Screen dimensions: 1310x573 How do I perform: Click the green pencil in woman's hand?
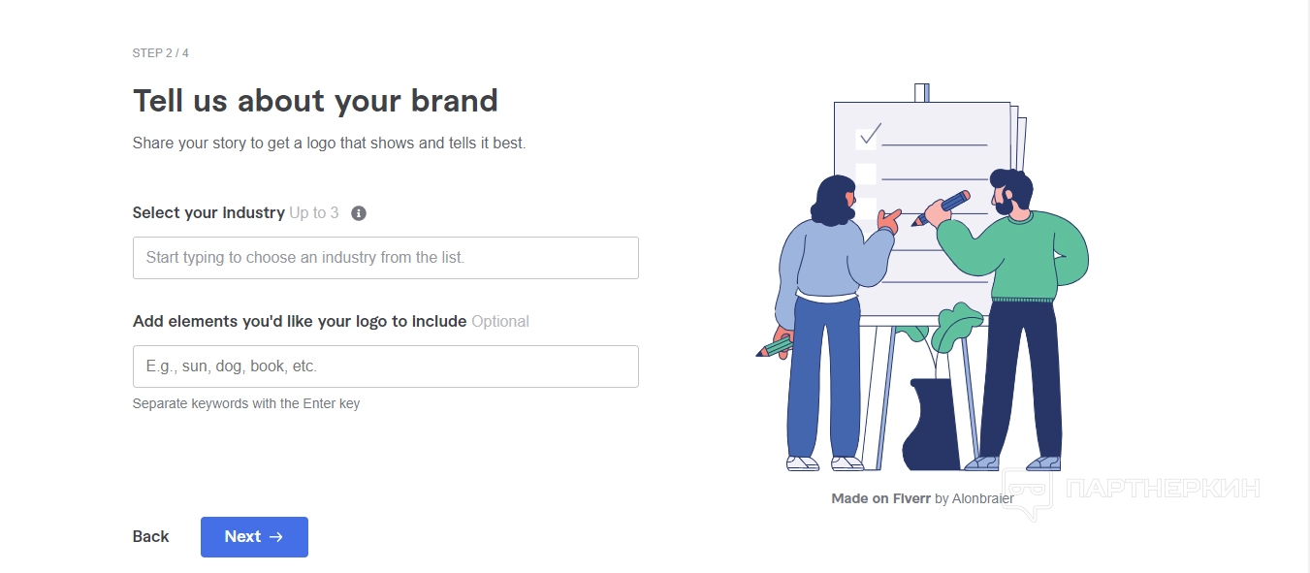click(776, 346)
